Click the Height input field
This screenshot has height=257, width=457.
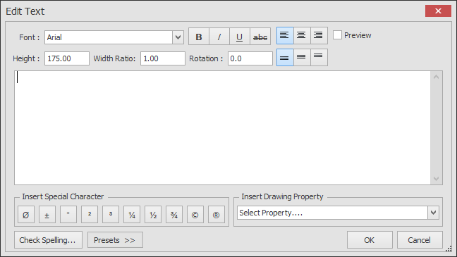(x=67, y=58)
